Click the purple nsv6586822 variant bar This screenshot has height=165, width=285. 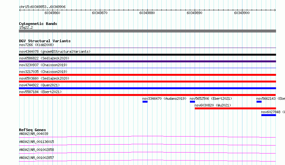(147, 61)
